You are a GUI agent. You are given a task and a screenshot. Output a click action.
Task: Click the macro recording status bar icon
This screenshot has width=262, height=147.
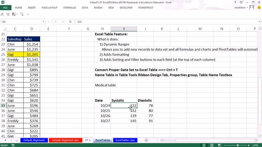click(13, 145)
